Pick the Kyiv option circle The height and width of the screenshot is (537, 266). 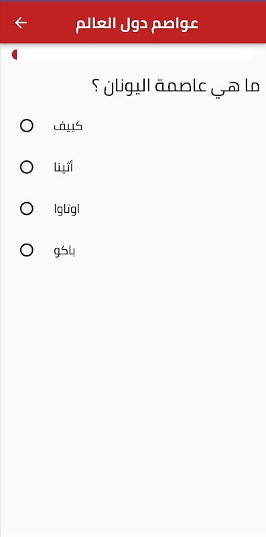pyautogui.click(x=27, y=126)
